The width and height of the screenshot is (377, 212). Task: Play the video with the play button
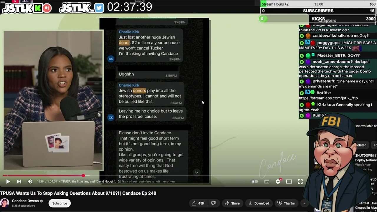click(8, 182)
